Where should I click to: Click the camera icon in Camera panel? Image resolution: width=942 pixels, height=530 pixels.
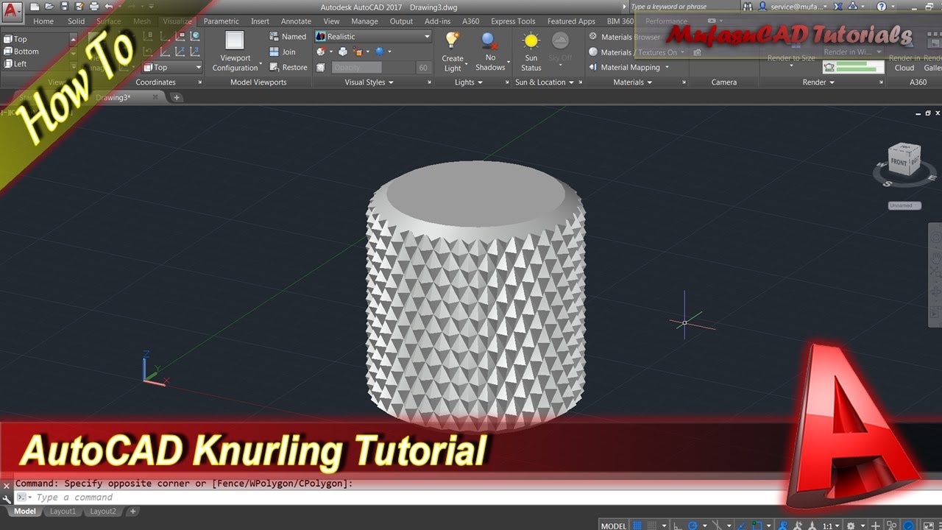[x=697, y=52]
